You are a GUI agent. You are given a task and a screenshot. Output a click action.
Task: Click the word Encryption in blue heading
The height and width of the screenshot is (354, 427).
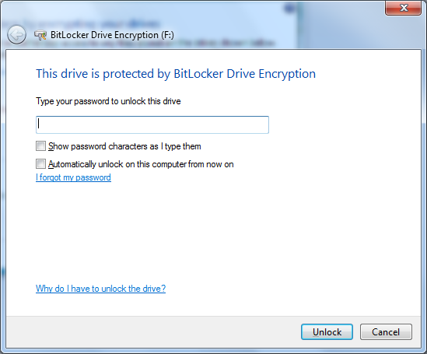click(287, 74)
